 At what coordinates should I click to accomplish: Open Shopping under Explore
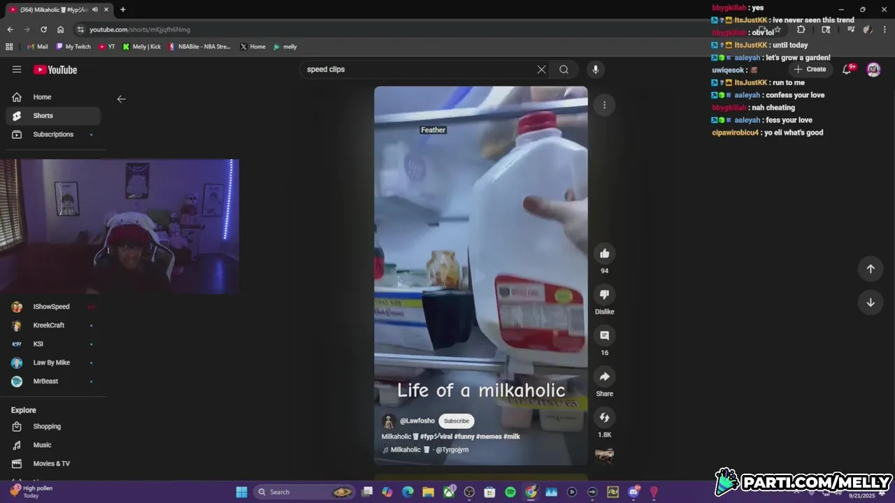[53, 426]
